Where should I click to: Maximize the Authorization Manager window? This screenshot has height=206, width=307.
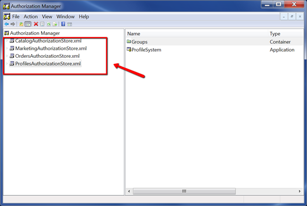(279, 5)
